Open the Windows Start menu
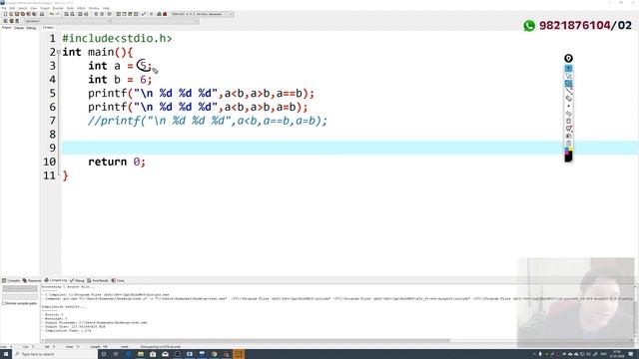Screen dimensions: 639x359 coord(6,354)
